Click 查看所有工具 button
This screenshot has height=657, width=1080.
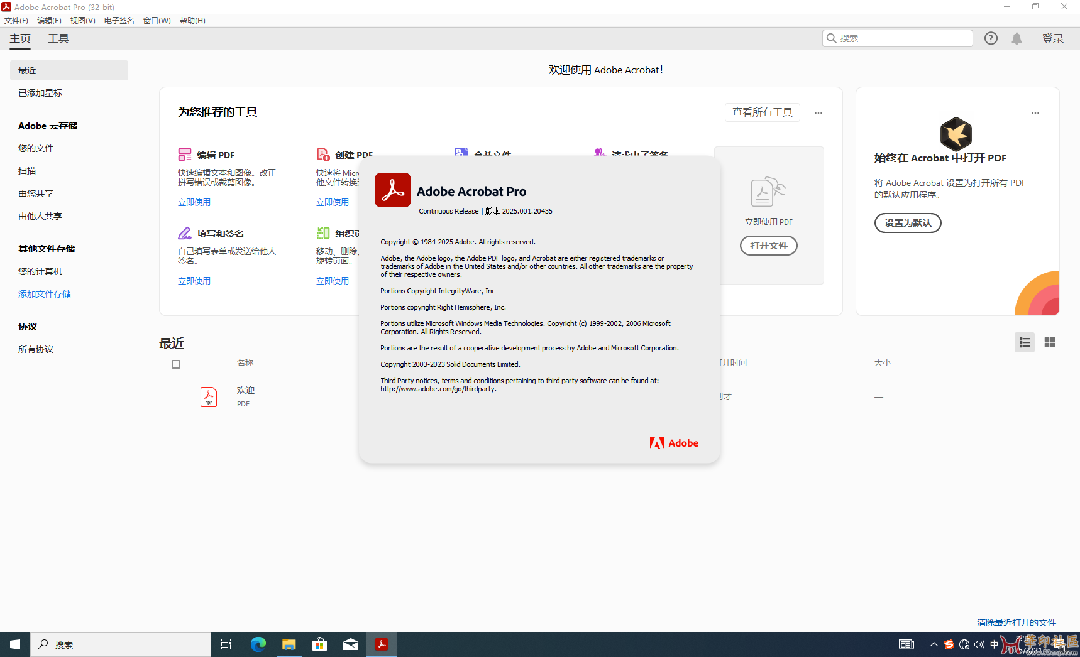tap(763, 112)
